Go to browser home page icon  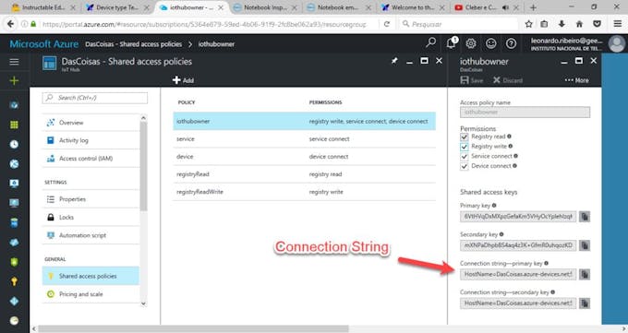coord(580,24)
